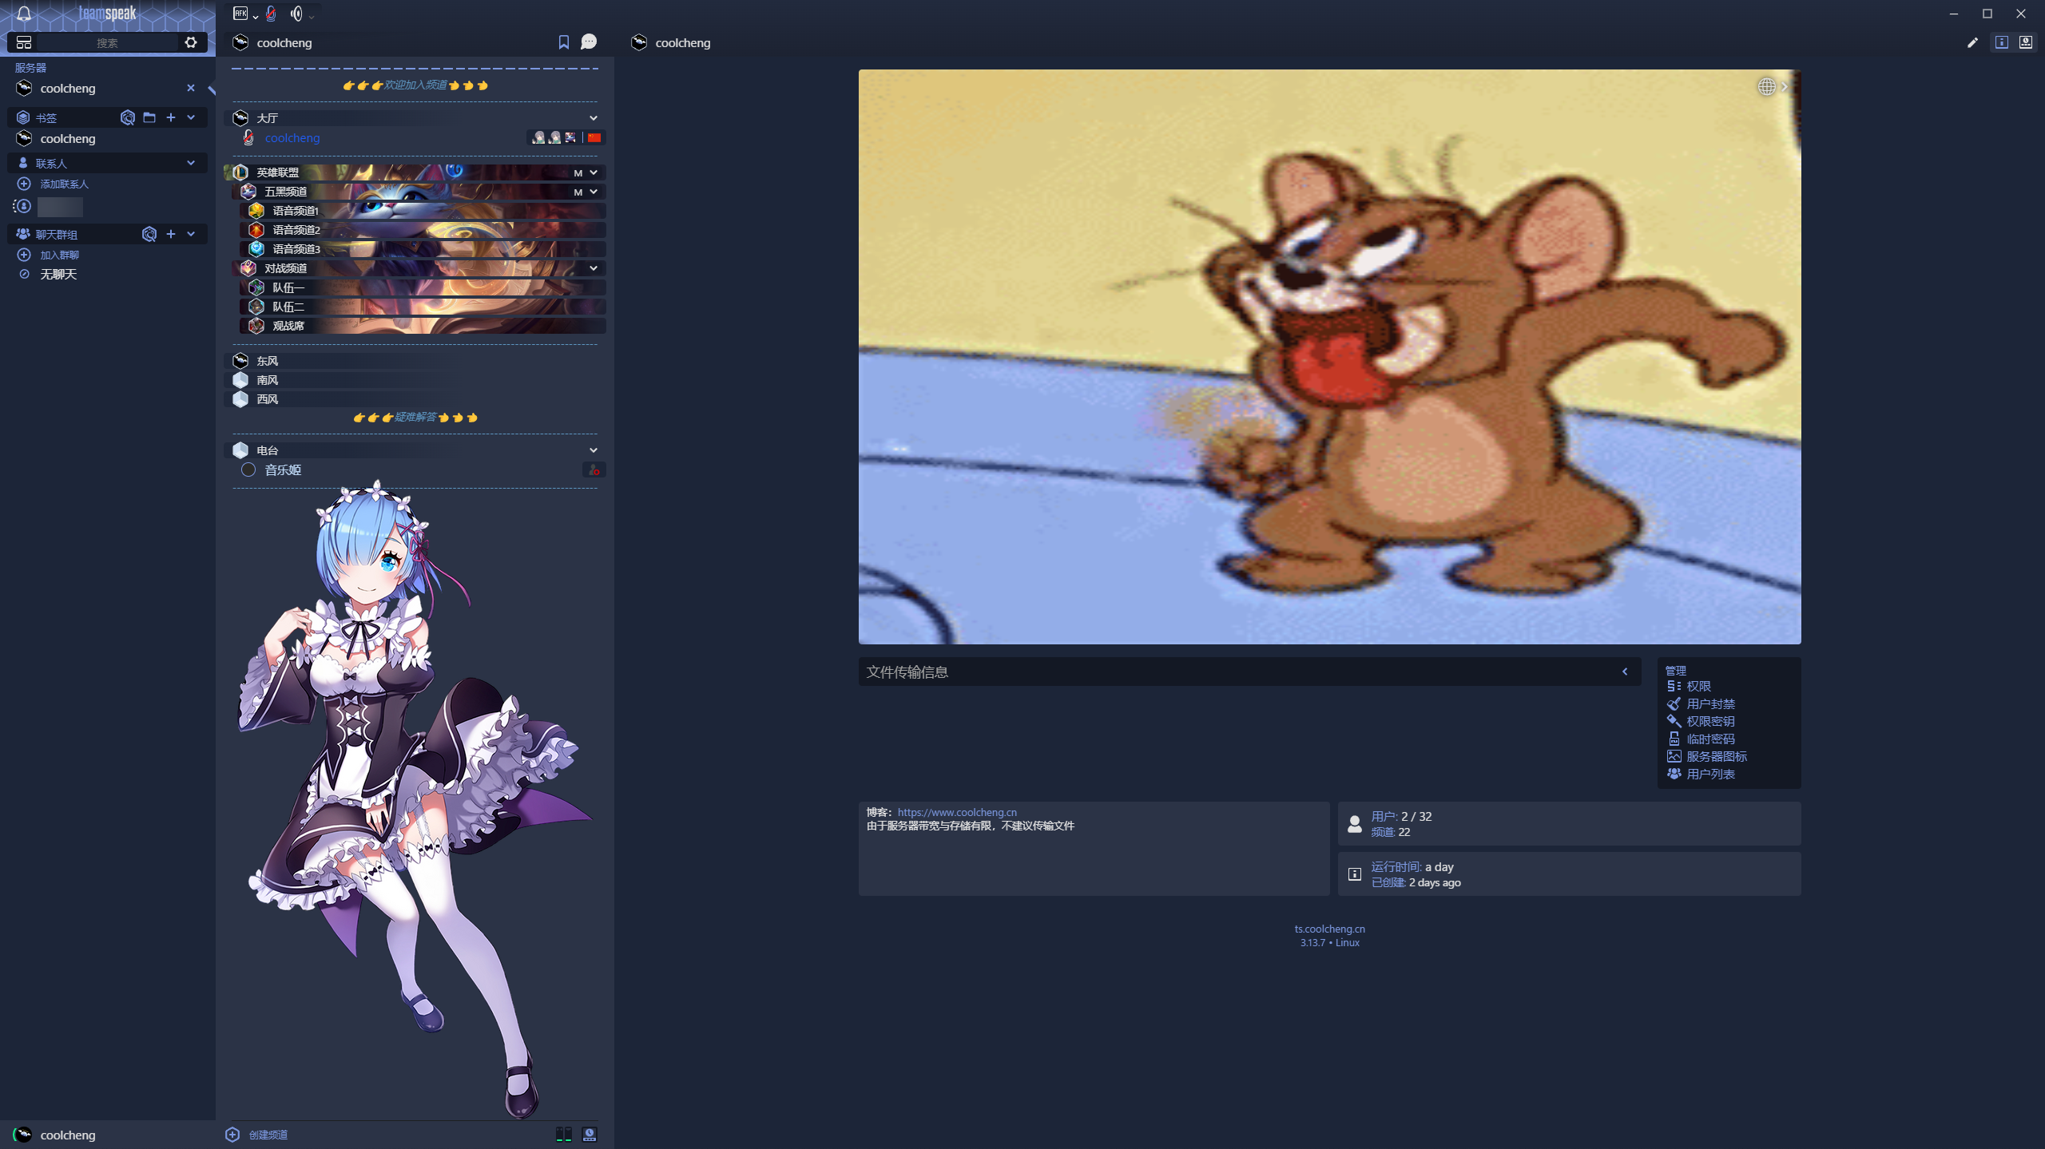Open the speaker output dropdown arrow
2045x1149 pixels.
pos(312,16)
